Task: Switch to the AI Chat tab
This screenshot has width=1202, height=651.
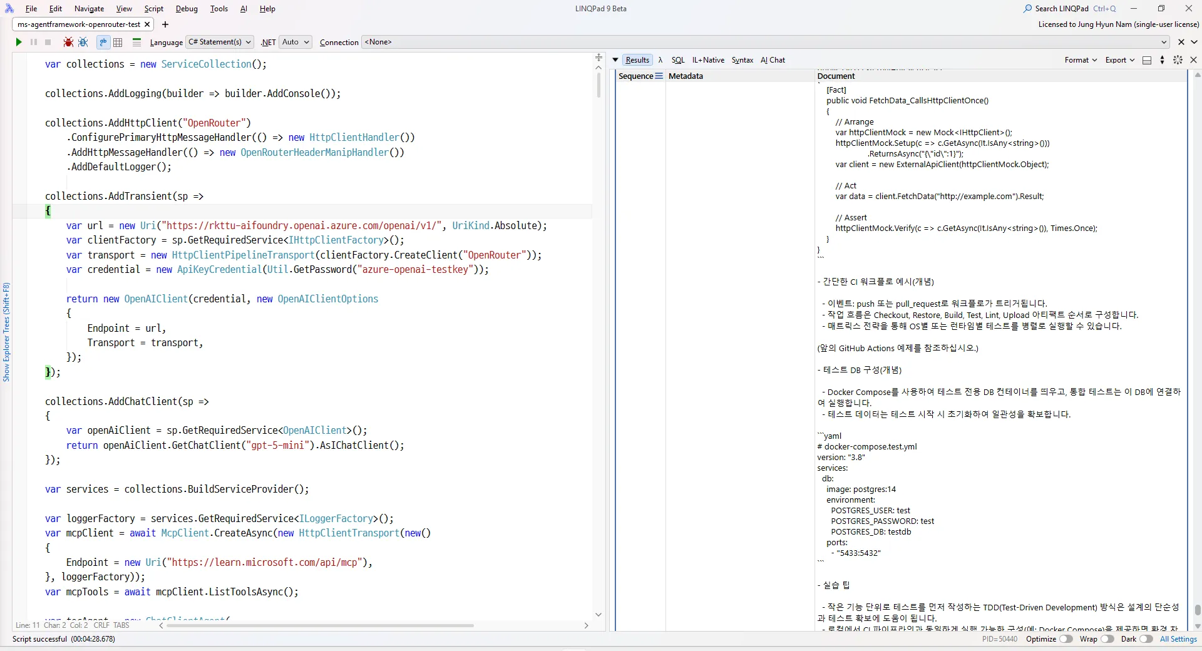Action: click(x=773, y=60)
